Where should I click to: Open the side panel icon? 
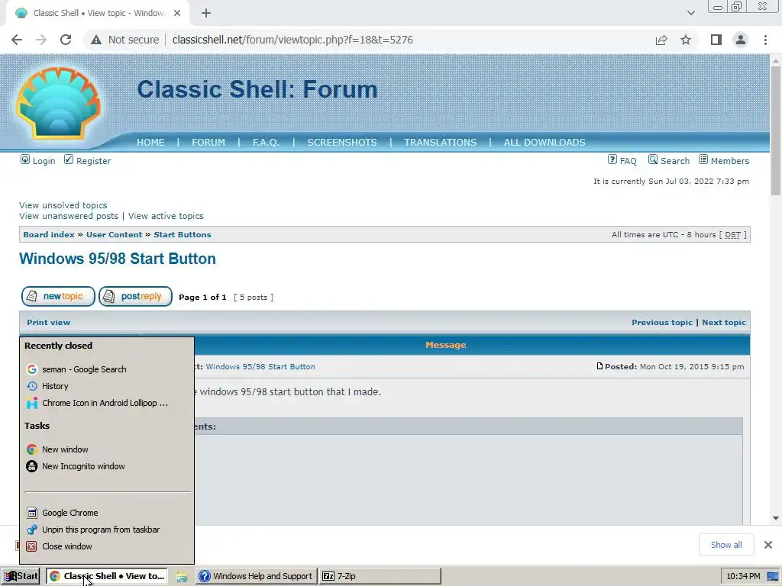point(716,40)
